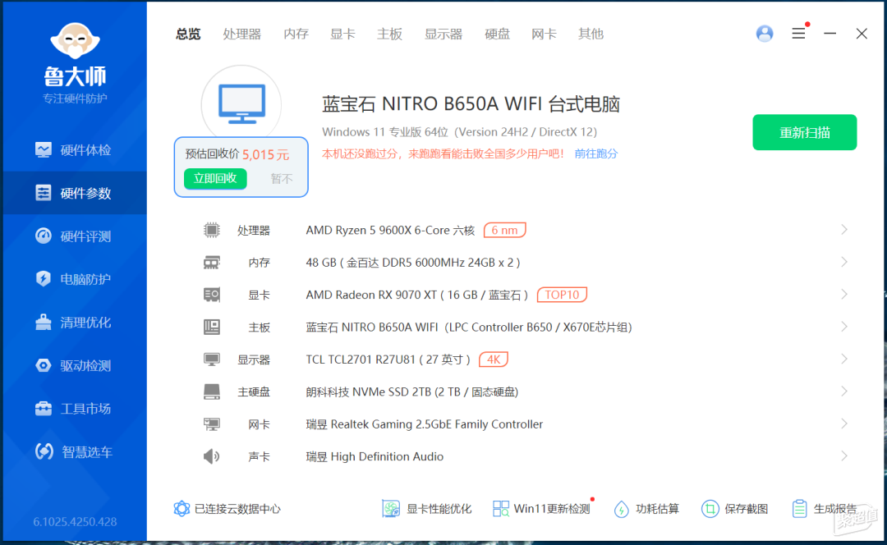Expand the 显示器 row chevron
Screen dimensions: 887x545
pyautogui.click(x=844, y=359)
